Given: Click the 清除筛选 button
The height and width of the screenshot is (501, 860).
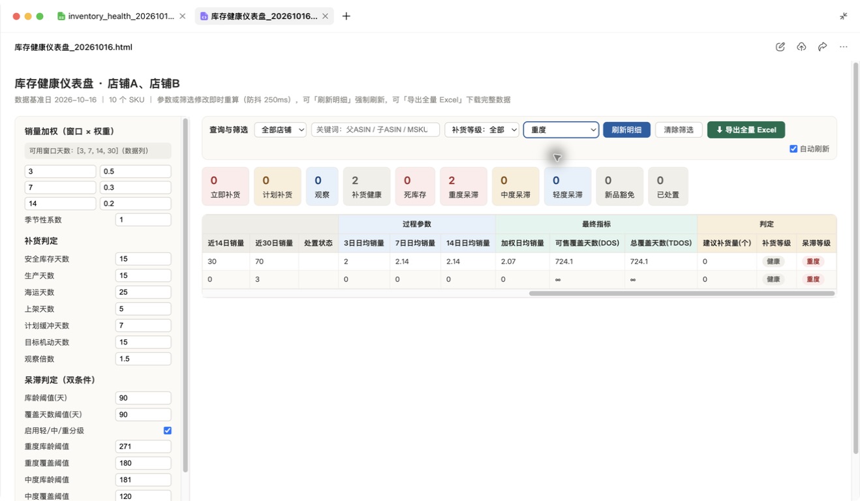Looking at the screenshot, I should [679, 130].
